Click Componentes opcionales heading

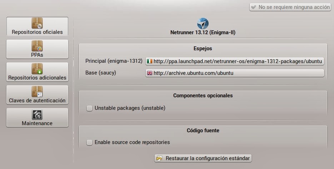point(203,96)
